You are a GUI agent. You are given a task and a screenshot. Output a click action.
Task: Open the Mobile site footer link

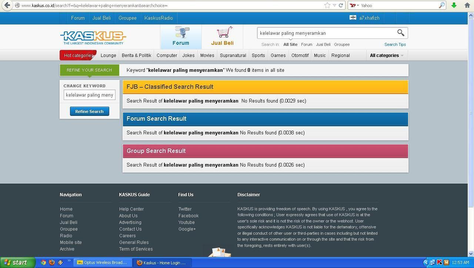[x=71, y=242]
